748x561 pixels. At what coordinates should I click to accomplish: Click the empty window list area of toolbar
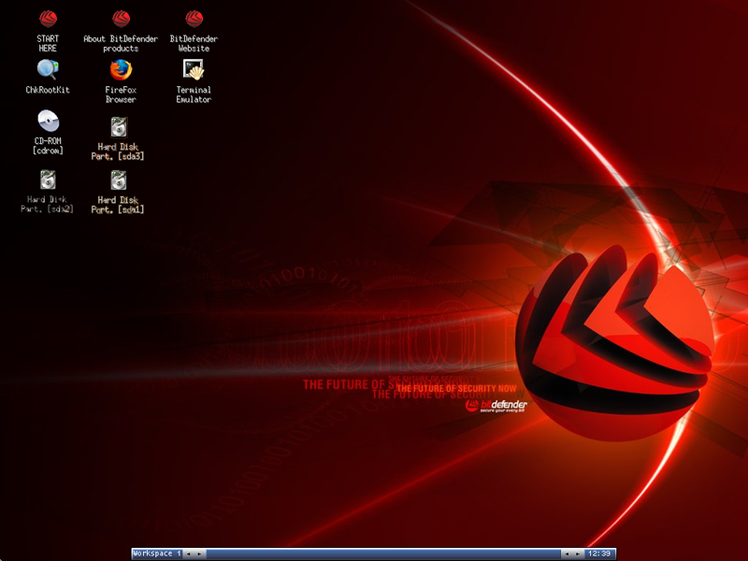pos(383,554)
